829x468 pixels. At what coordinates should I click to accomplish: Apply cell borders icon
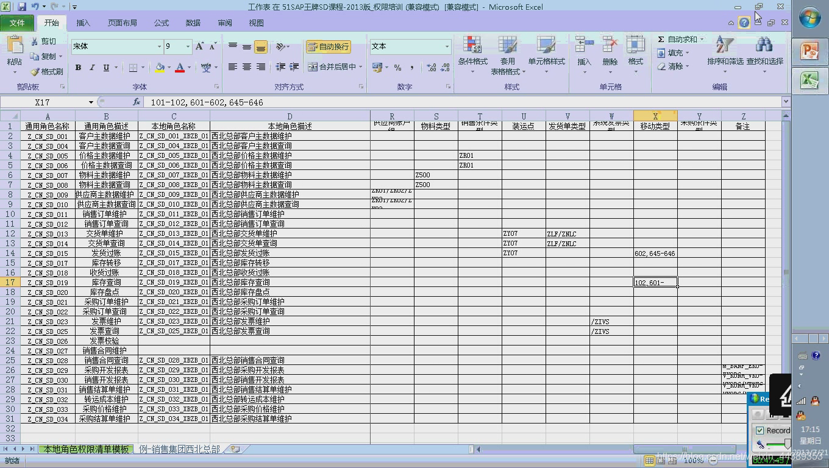(x=133, y=68)
